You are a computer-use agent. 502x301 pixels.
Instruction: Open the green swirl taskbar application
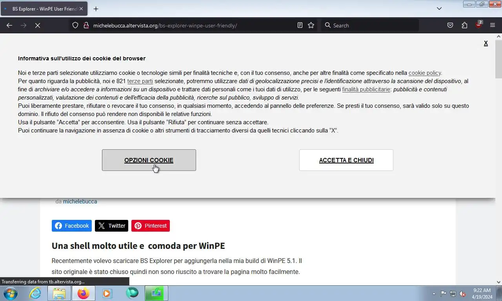(132, 293)
